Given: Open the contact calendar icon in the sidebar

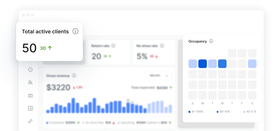Looking at the screenshot, I should (x=30, y=96).
